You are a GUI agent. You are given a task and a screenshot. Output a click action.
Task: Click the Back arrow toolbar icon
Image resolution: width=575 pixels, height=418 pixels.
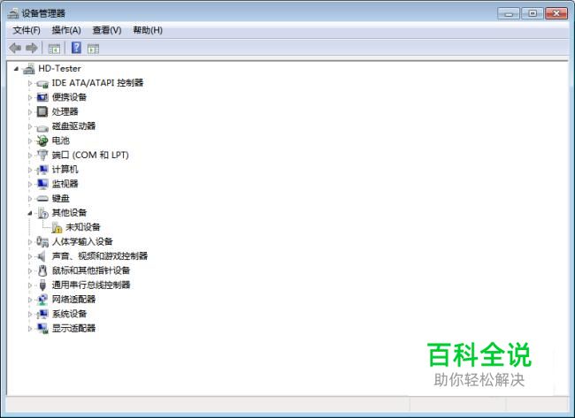tap(15, 48)
